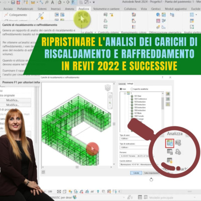Click the Print icon in quick access toolbar
The height and width of the screenshot is (201, 201).
click(x=13, y=3)
